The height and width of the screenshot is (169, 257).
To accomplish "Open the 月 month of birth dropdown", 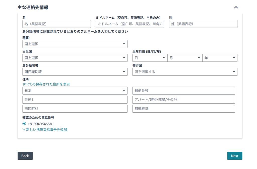I will point(185,58).
